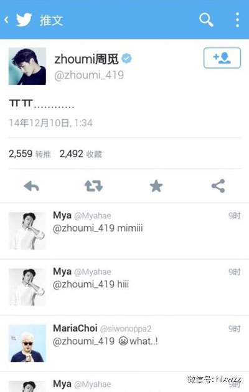Open zhoumi's profile picture
The height and width of the screenshot is (392, 249).
click(27, 66)
